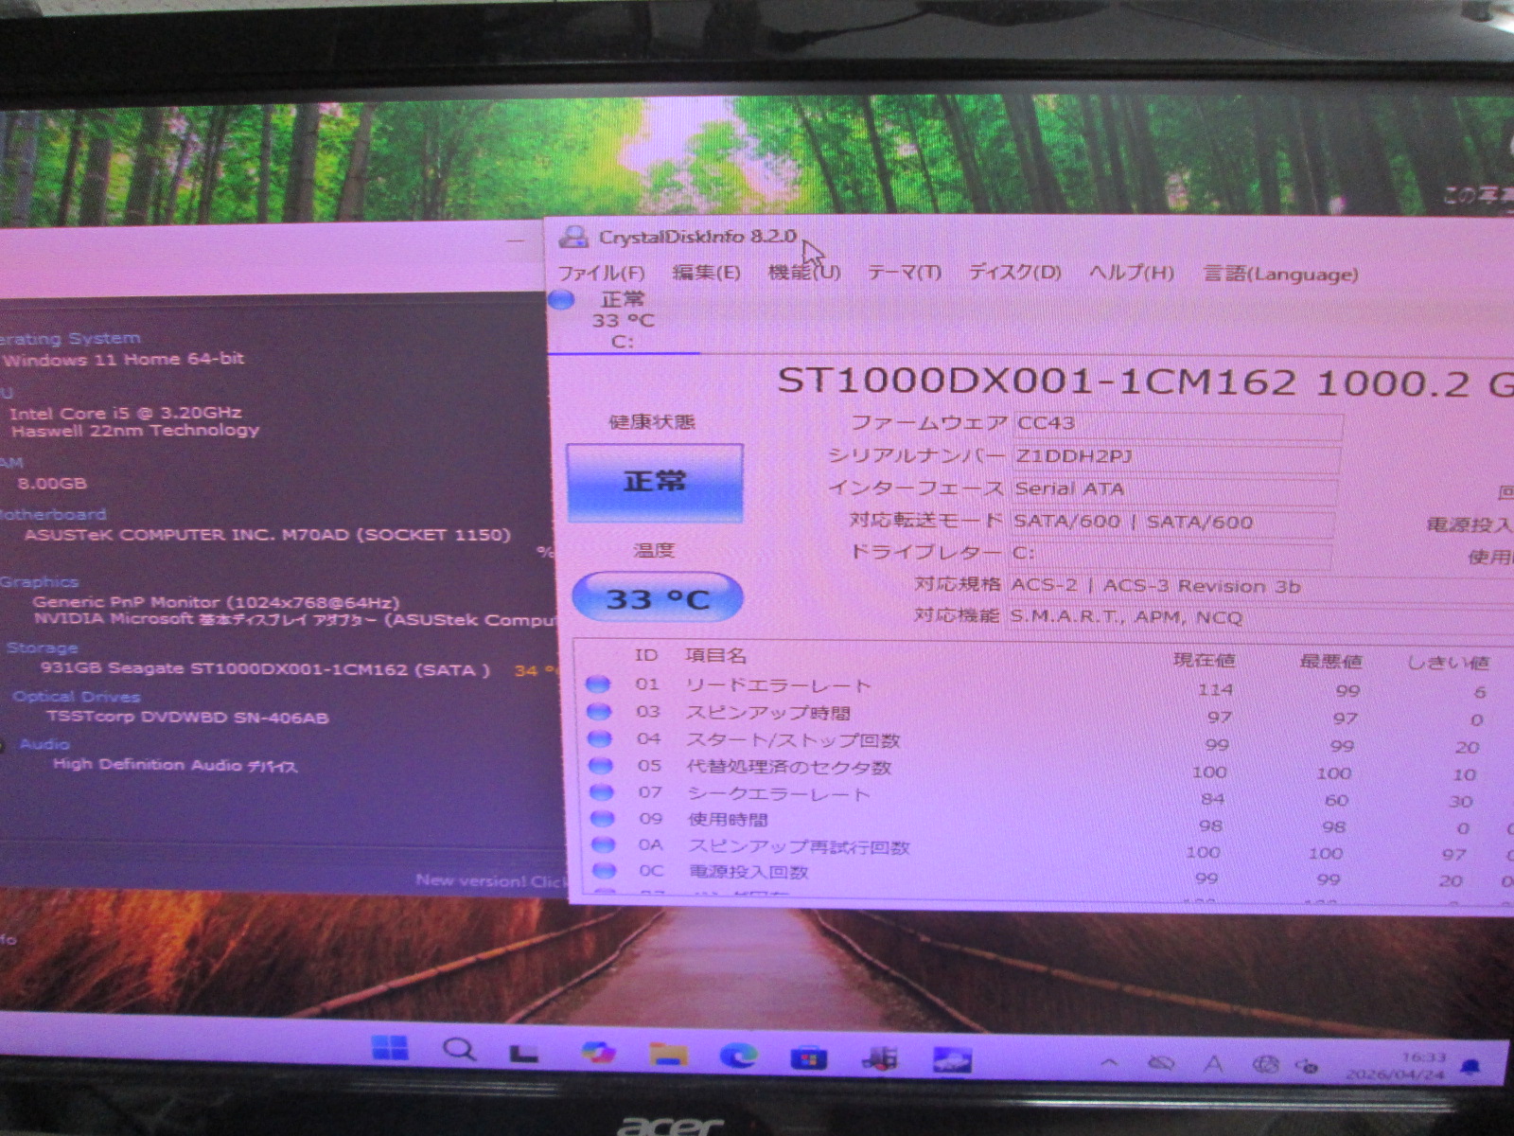Click the 33 °C temperature button
This screenshot has width=1514, height=1136.
(x=657, y=598)
